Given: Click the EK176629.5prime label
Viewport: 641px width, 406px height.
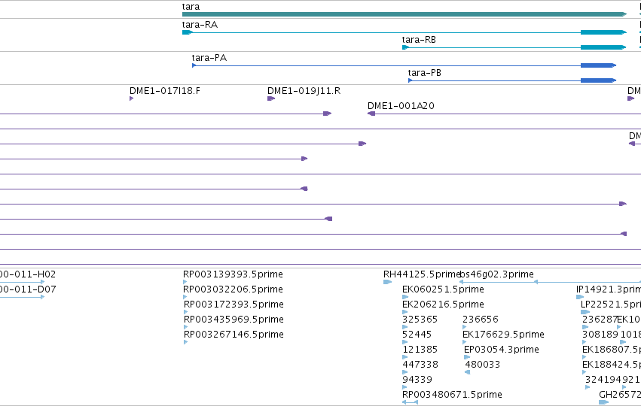Looking at the screenshot, I should pyautogui.click(x=503, y=335).
